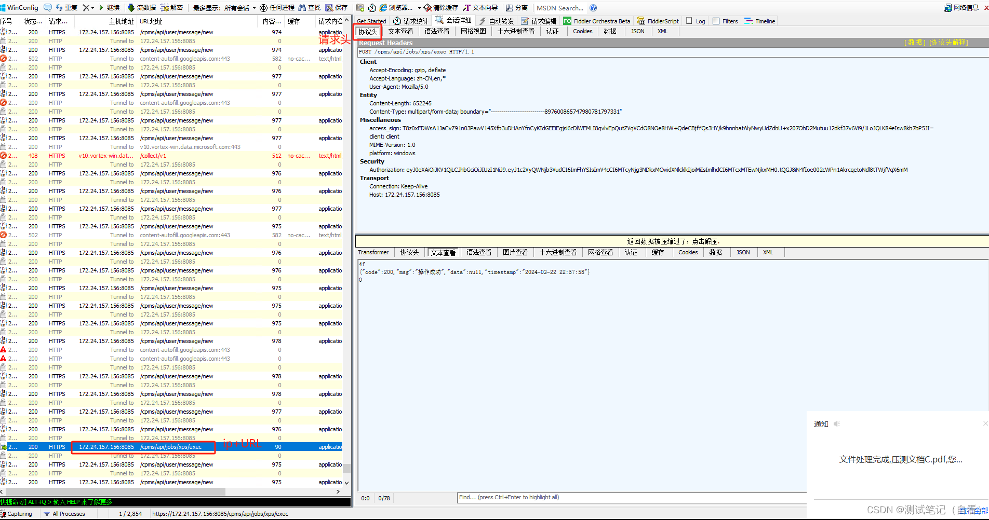Toggle 解密 decode mode
989x520 pixels.
172,8
